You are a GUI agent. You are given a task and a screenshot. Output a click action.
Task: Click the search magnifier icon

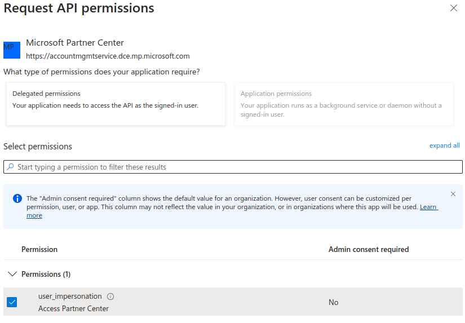point(10,167)
